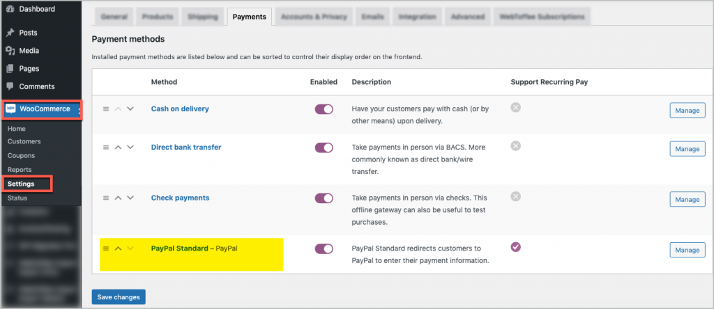Manage the Direct bank transfer method
The image size is (714, 309).
(x=687, y=149)
